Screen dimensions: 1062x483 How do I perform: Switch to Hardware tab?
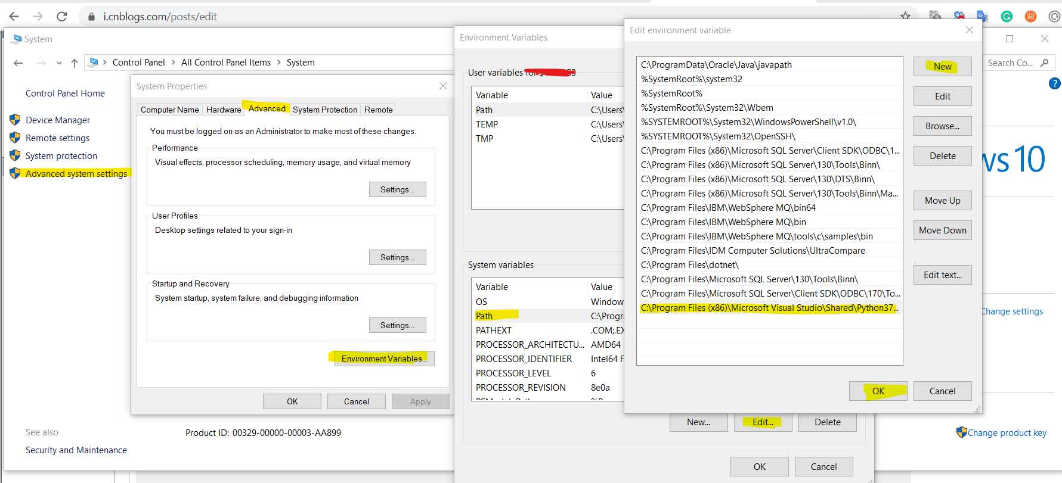coord(224,110)
